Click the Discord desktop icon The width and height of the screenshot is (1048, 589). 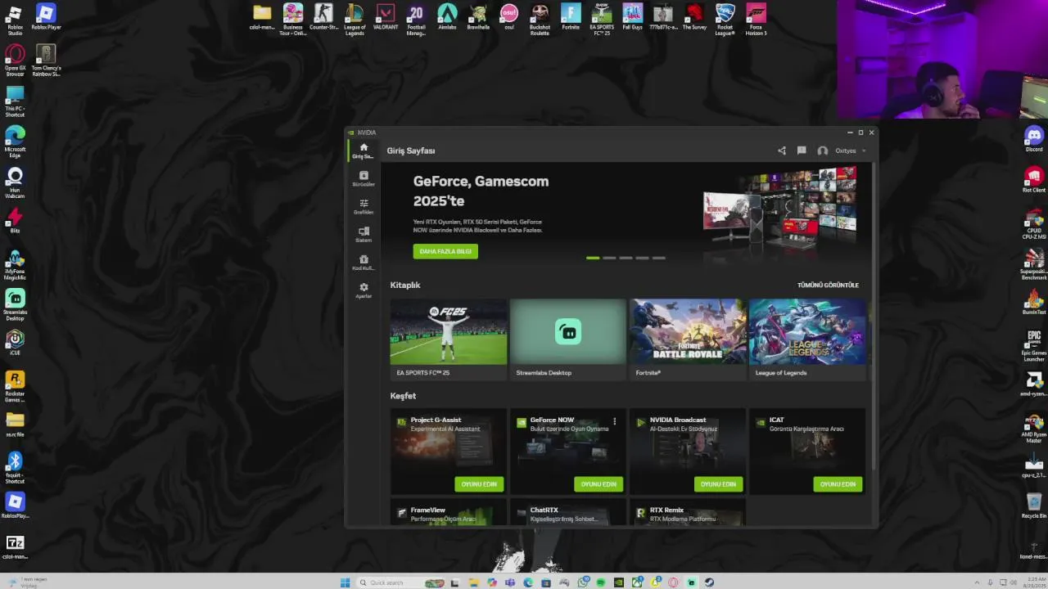click(1034, 139)
